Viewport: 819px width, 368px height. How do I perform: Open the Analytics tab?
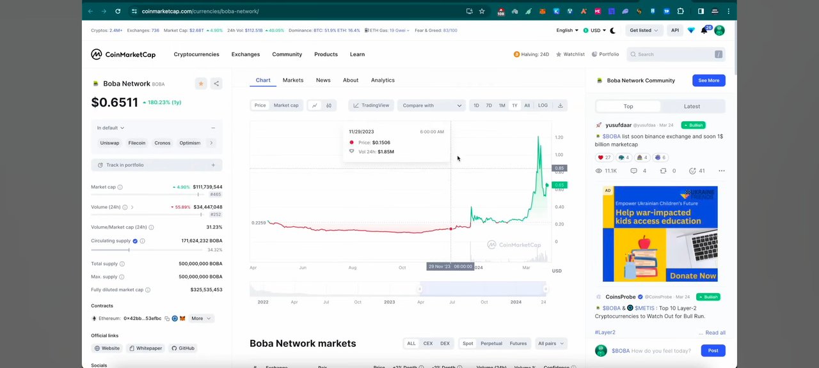pyautogui.click(x=383, y=80)
